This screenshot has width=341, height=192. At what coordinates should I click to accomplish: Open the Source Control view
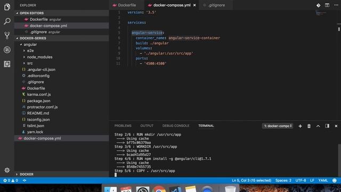(7, 35)
